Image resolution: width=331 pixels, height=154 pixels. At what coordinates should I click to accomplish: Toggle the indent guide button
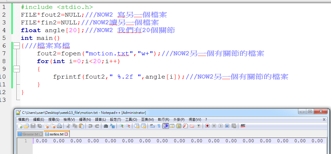coord(166,126)
